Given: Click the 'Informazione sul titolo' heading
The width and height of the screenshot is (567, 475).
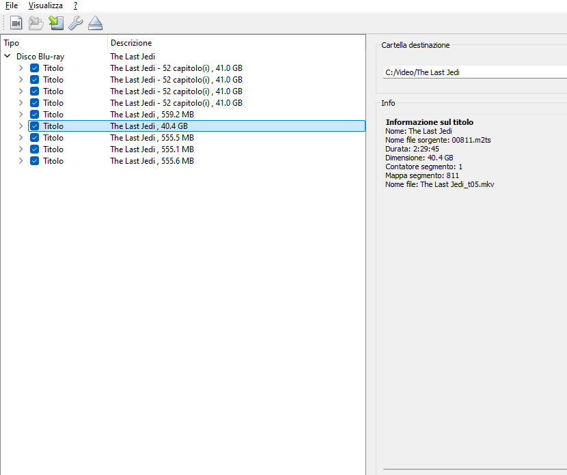Looking at the screenshot, I should (430, 122).
